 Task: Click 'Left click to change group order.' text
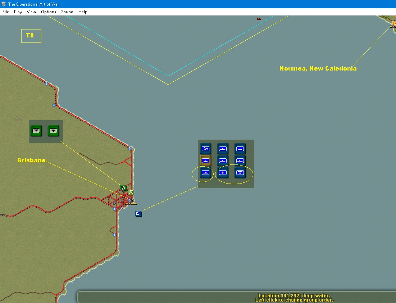click(x=294, y=300)
